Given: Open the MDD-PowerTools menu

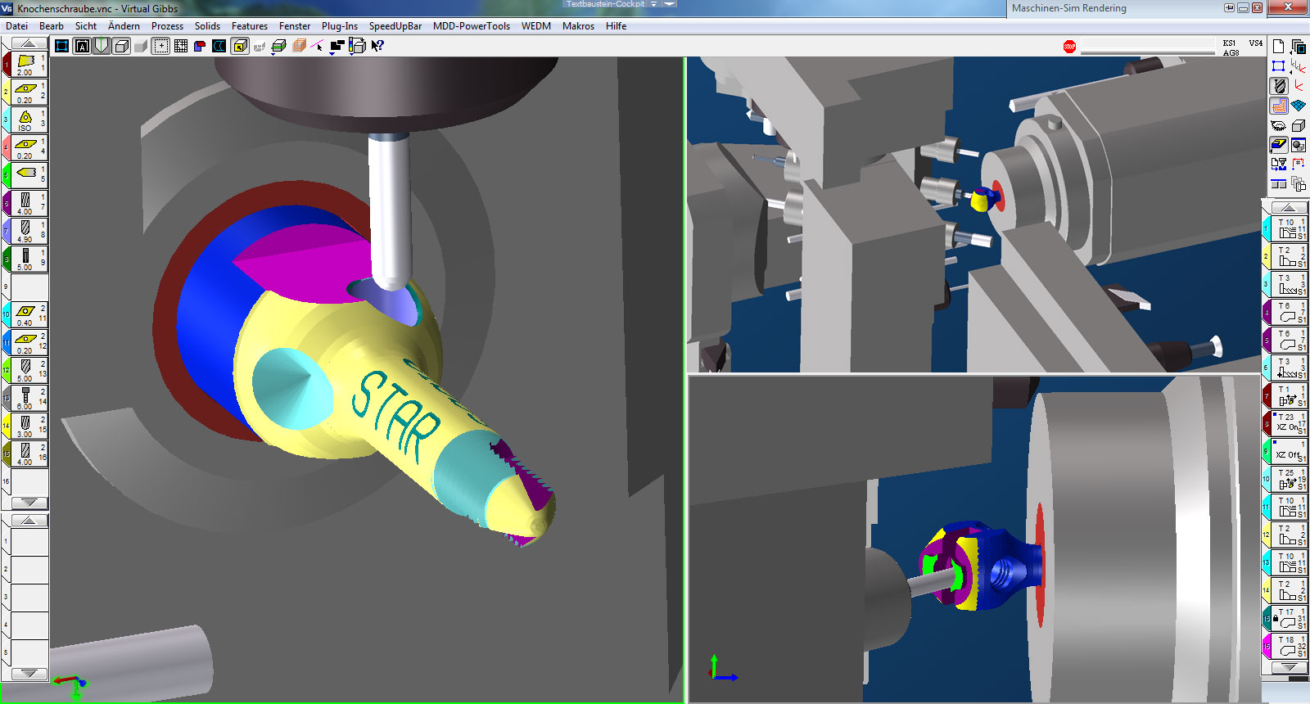Looking at the screenshot, I should click(x=472, y=26).
